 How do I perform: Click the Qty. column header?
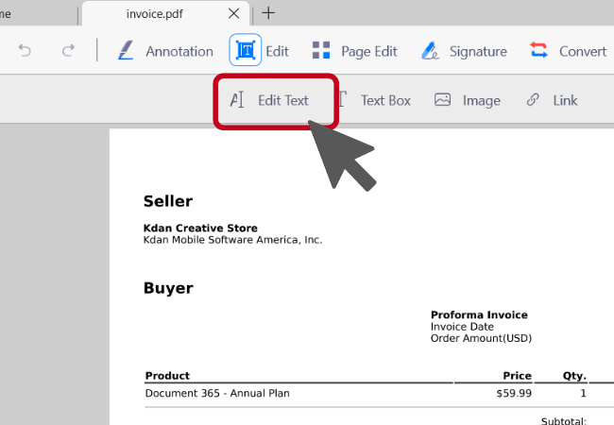coord(574,376)
